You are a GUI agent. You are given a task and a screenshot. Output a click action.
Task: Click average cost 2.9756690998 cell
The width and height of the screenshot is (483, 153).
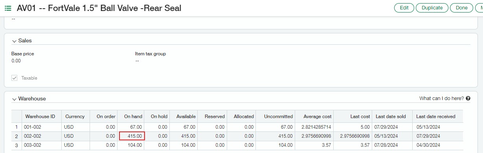point(314,136)
